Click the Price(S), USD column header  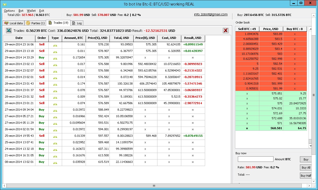pos(98,38)
